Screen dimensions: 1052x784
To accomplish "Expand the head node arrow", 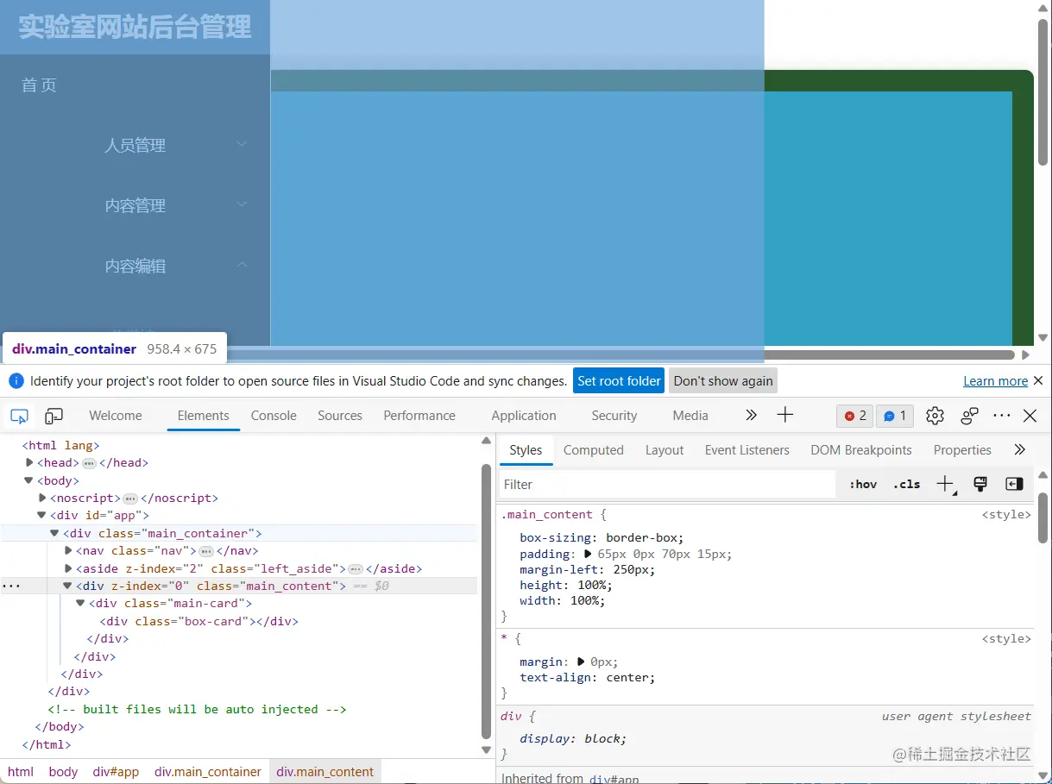I will point(30,463).
